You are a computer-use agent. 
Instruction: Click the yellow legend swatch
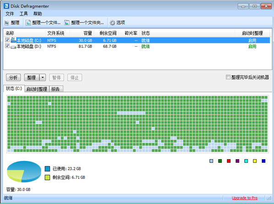(255, 161)
